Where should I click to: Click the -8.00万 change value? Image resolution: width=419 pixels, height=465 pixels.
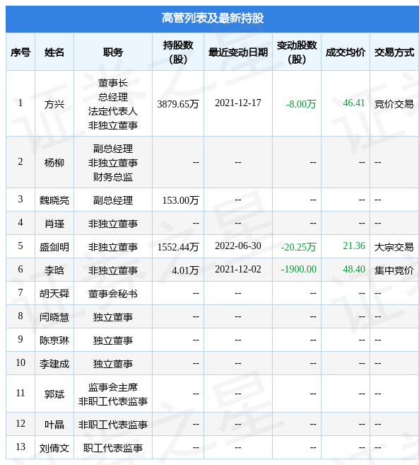(x=301, y=104)
